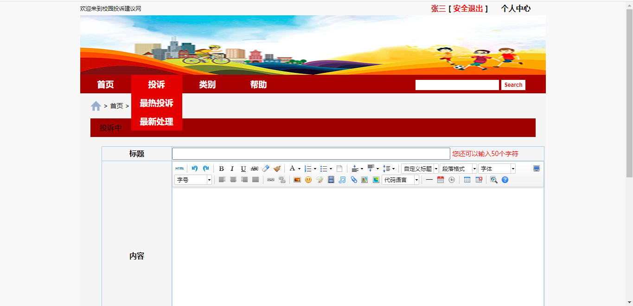This screenshot has width=633, height=306.
Task: Insert music via note icon
Action: pos(342,180)
